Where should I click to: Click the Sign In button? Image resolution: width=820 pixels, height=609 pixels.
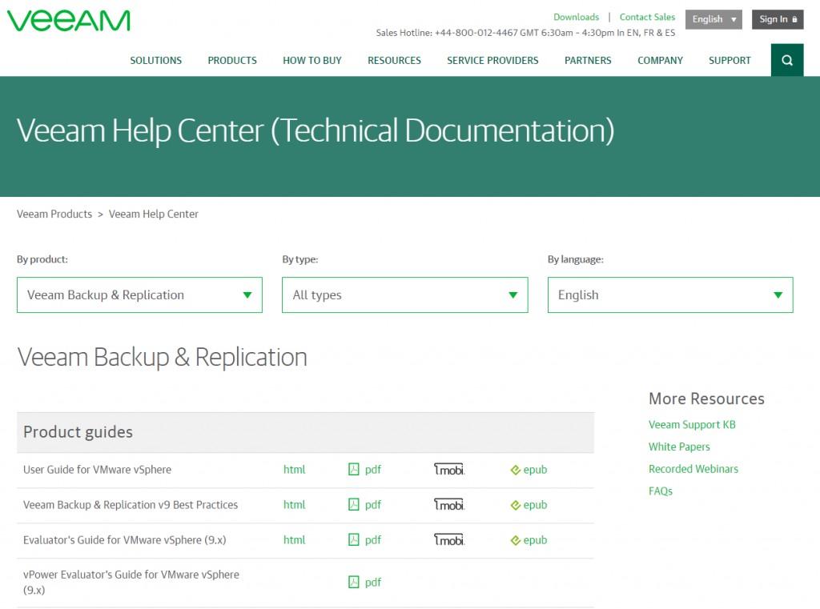(x=778, y=19)
